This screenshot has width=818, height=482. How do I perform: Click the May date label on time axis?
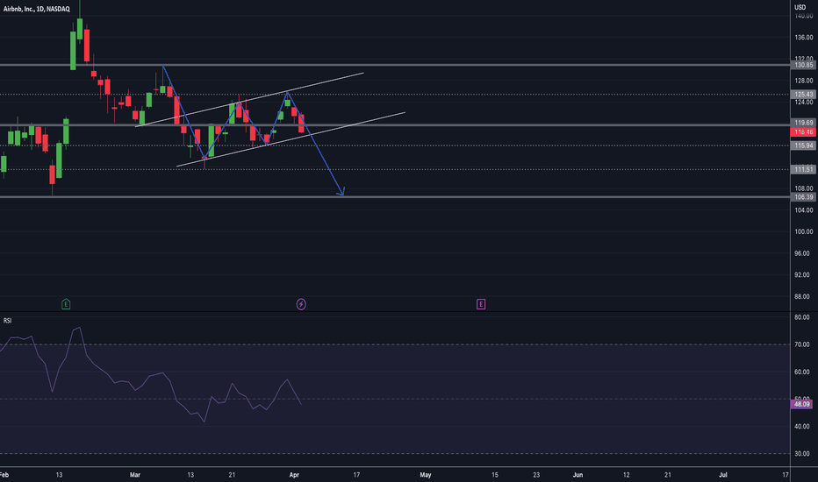click(x=426, y=475)
